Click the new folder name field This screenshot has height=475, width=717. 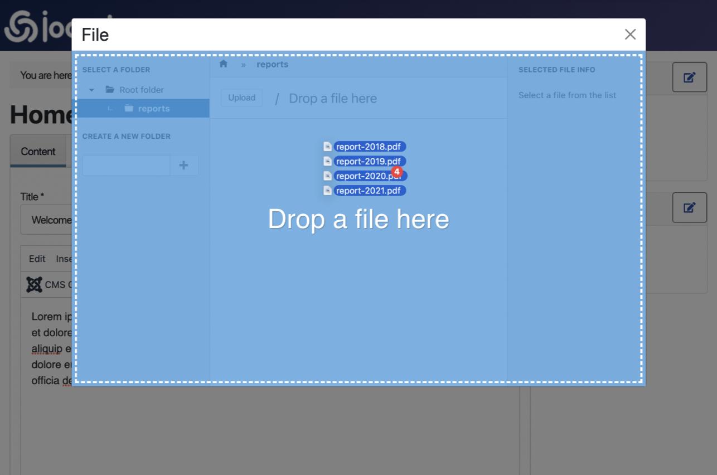coord(126,166)
